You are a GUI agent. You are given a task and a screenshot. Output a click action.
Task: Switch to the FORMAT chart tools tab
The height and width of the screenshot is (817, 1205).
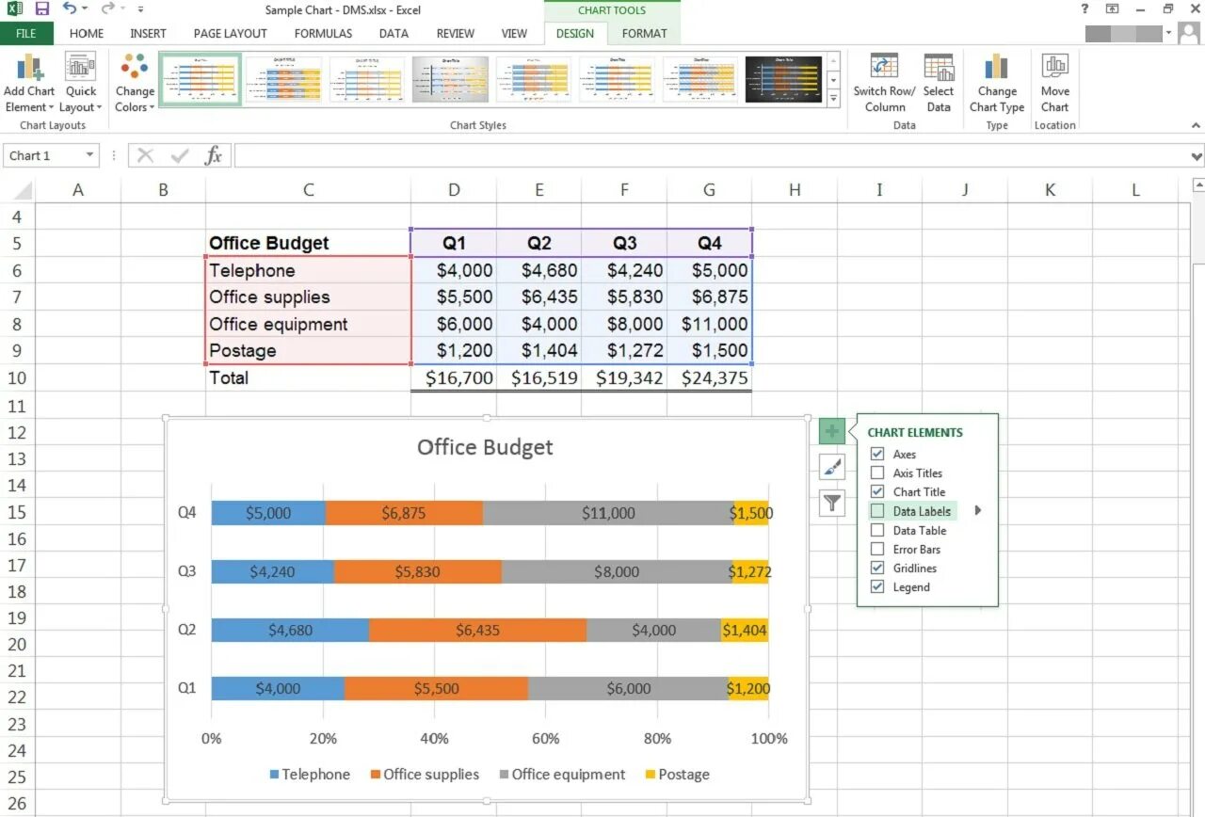tap(644, 33)
